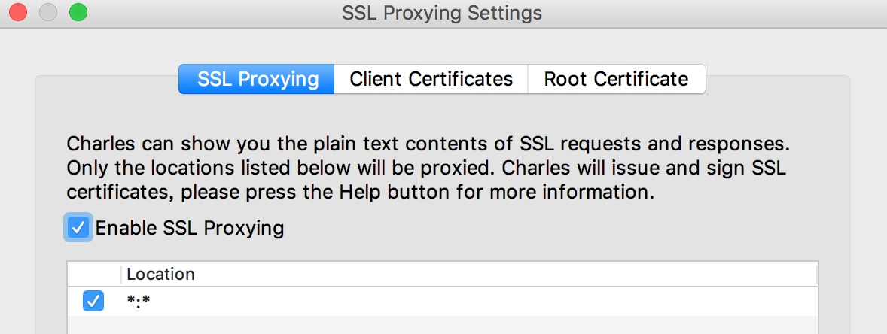Click the line beginning Only the locations listed
Screen dimensions: 887x334
pos(426,169)
